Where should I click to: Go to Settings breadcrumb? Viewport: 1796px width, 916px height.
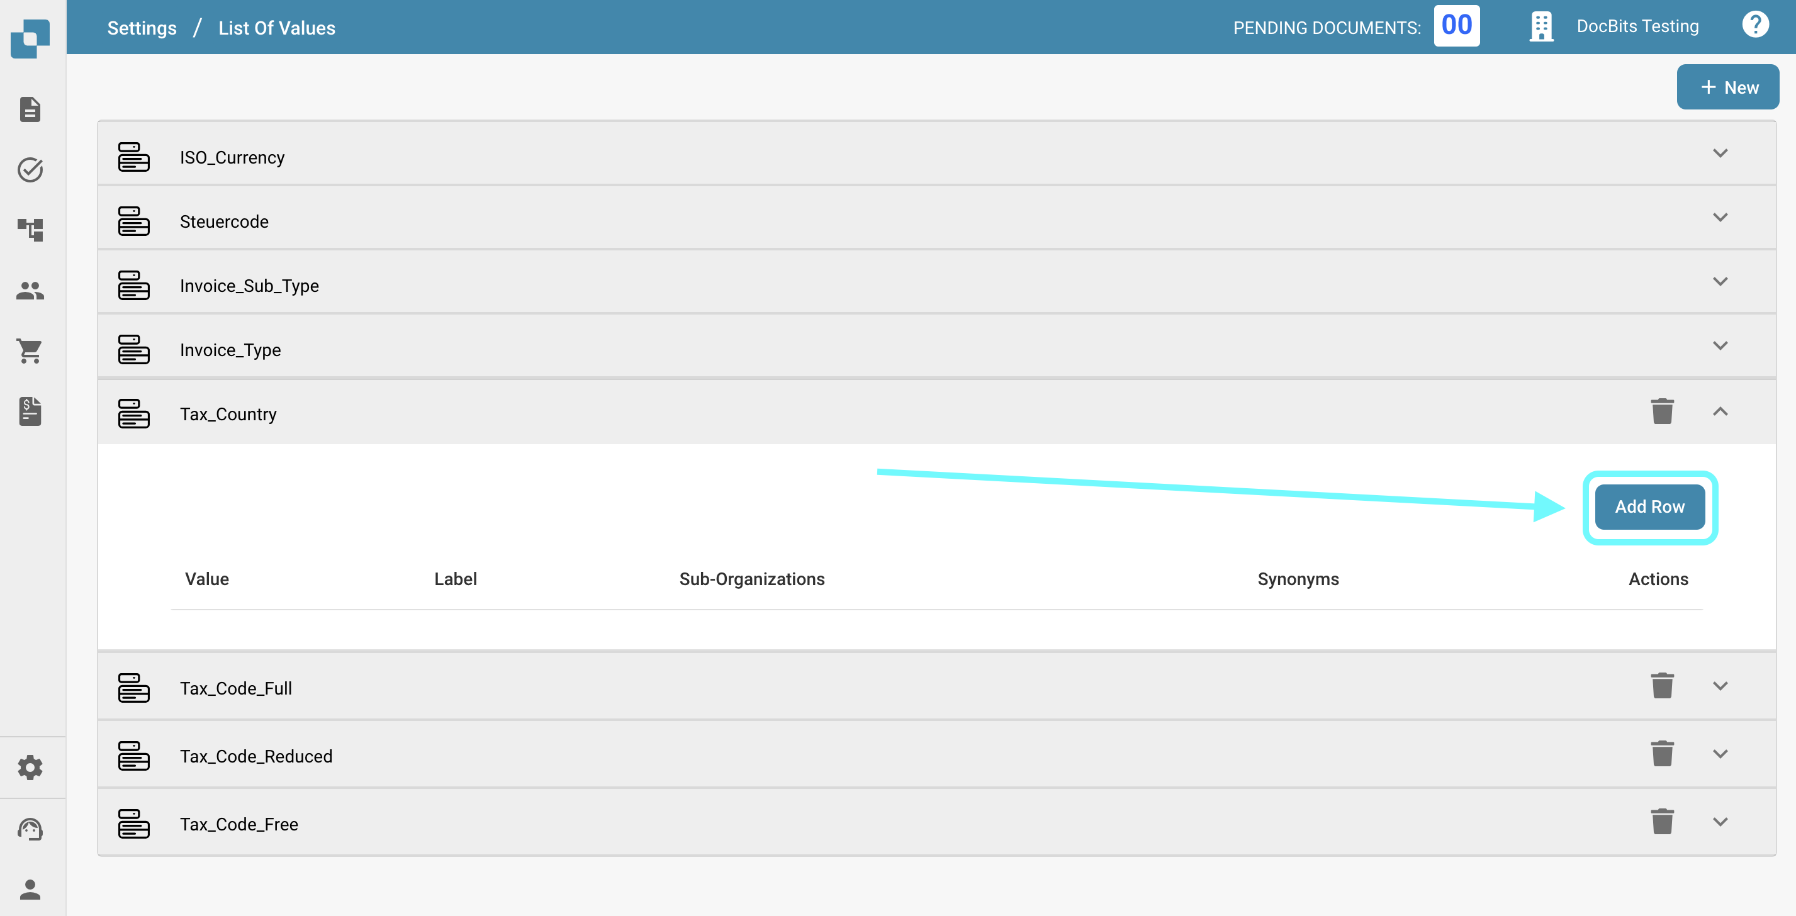click(142, 28)
